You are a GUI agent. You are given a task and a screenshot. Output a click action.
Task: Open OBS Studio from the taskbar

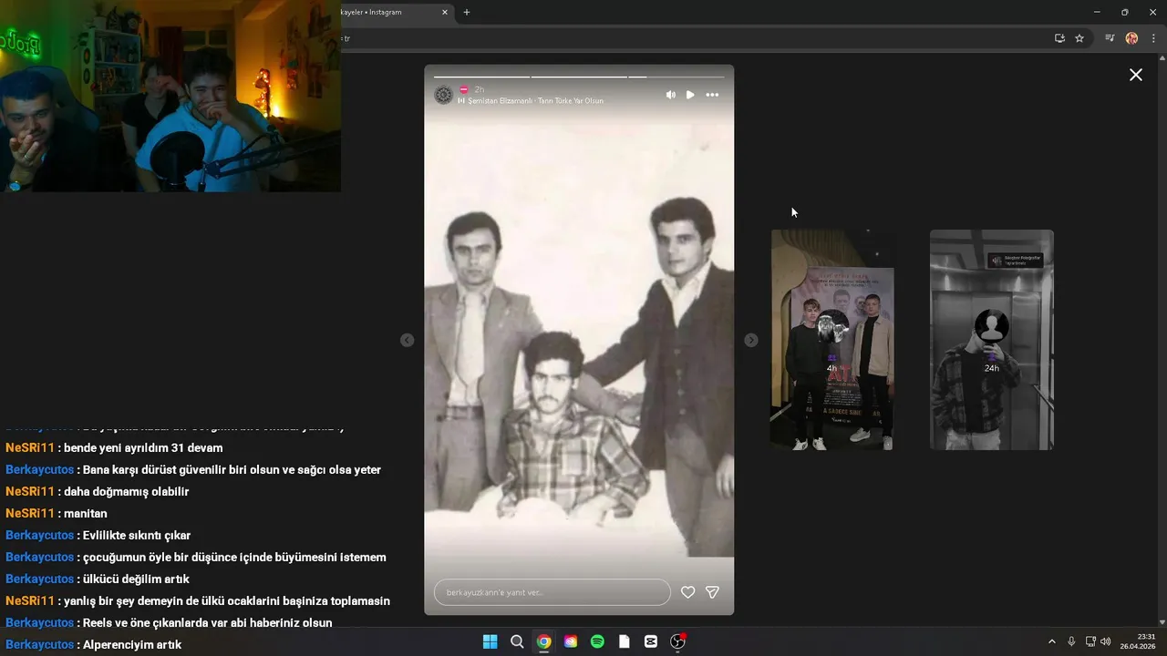coord(677,641)
